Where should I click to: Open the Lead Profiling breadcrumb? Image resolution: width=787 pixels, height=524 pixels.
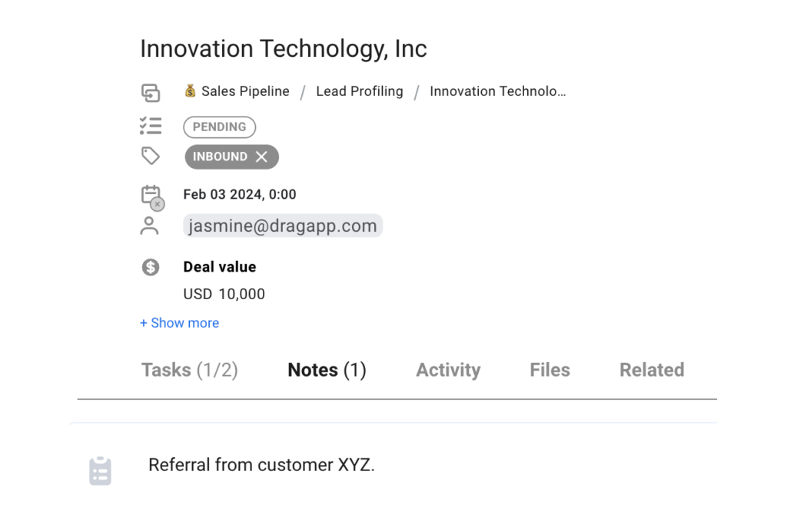[x=360, y=91]
